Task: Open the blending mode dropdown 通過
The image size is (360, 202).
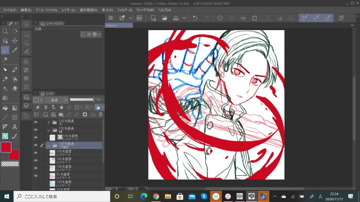Action: tap(56, 99)
